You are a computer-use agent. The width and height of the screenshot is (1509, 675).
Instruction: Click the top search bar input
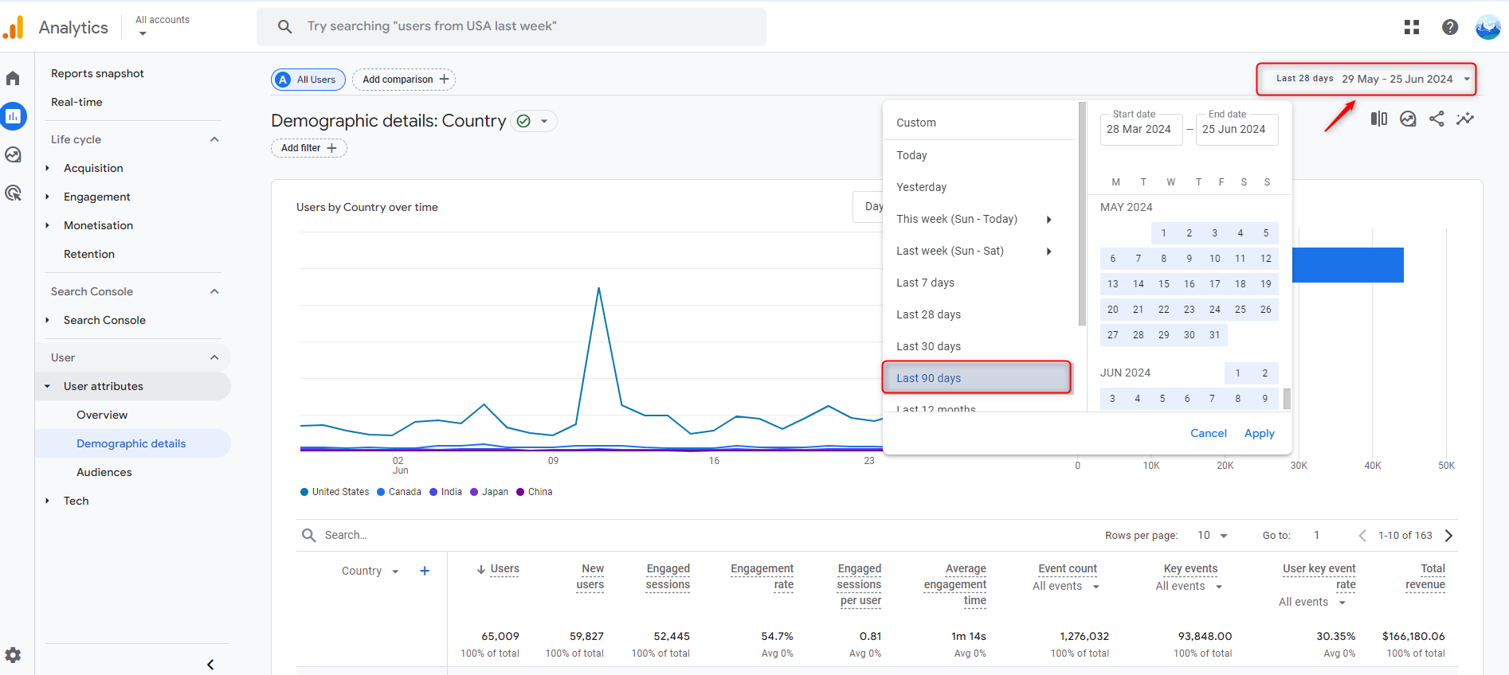[x=511, y=26]
